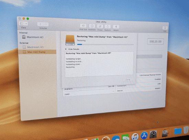Open the blue folder in the Dock
Screen dimensions: 189x140
click(178, 131)
